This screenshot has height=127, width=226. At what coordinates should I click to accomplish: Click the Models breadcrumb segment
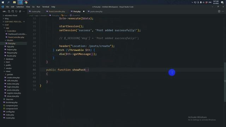click(x=43, y=16)
